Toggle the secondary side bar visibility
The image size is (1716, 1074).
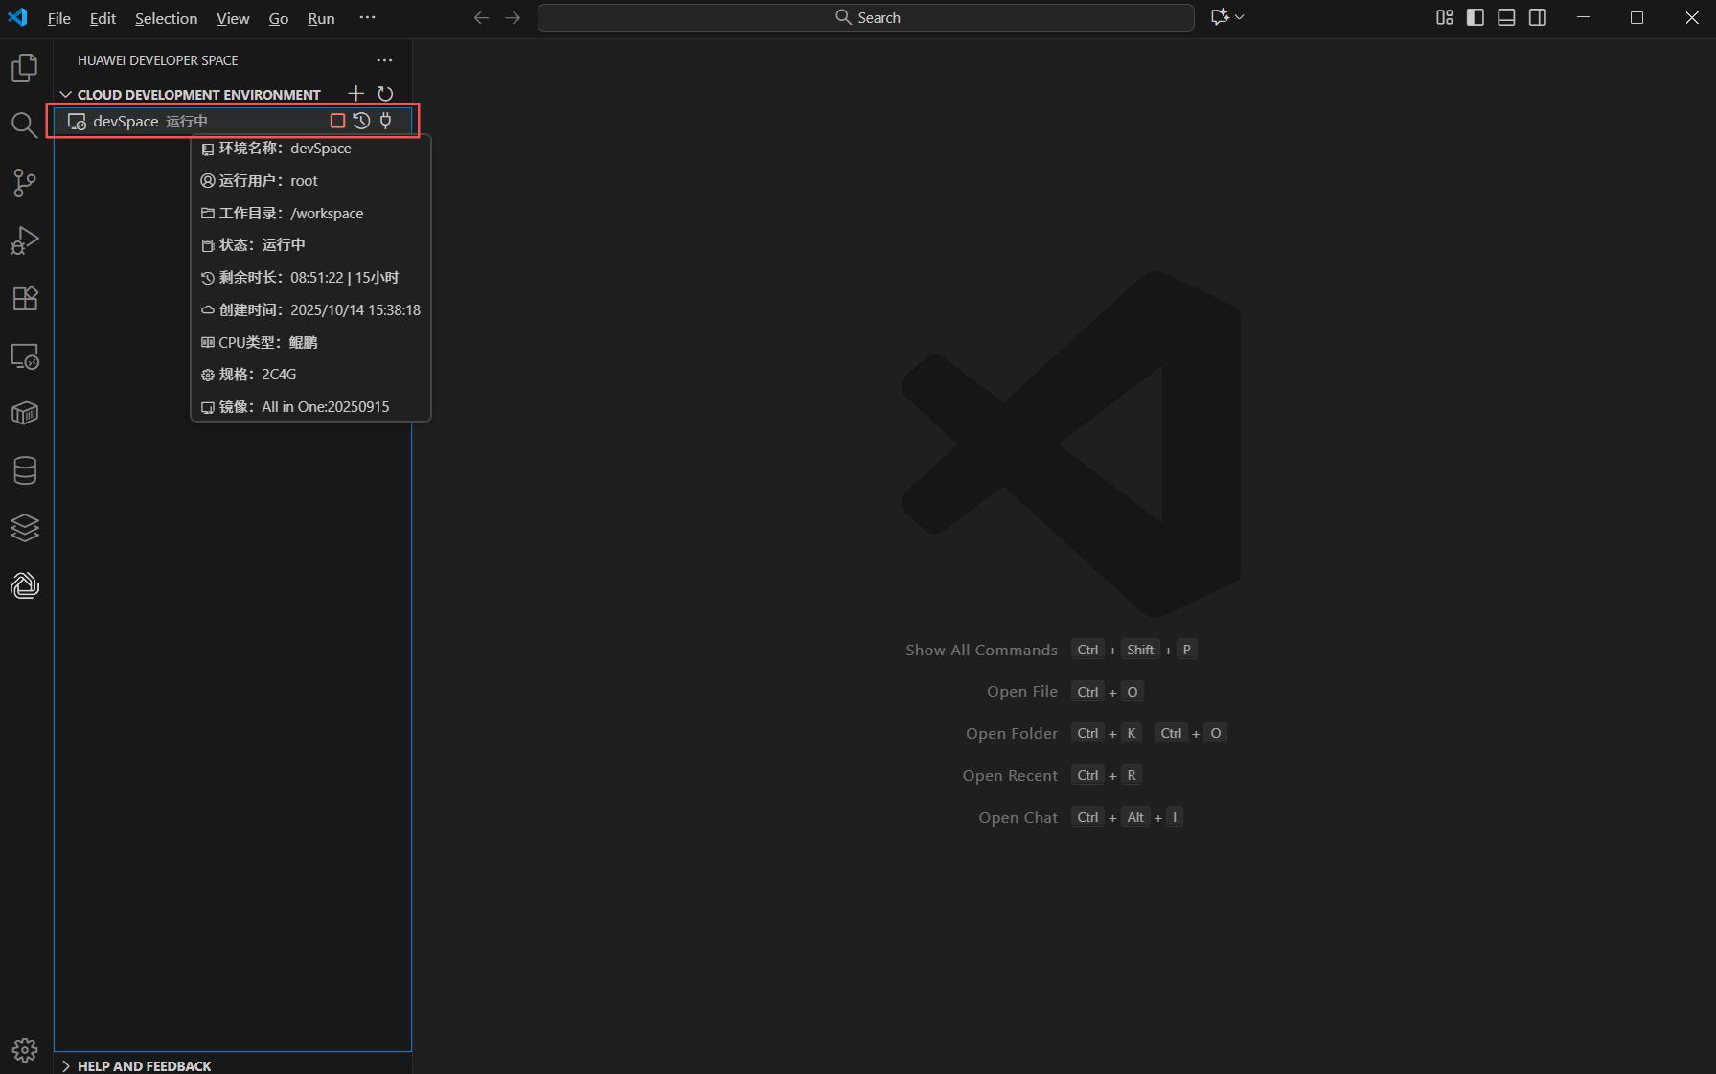click(x=1538, y=17)
